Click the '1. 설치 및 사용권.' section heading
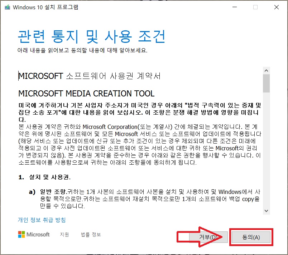The width and height of the screenshot is (288, 255). (44, 177)
